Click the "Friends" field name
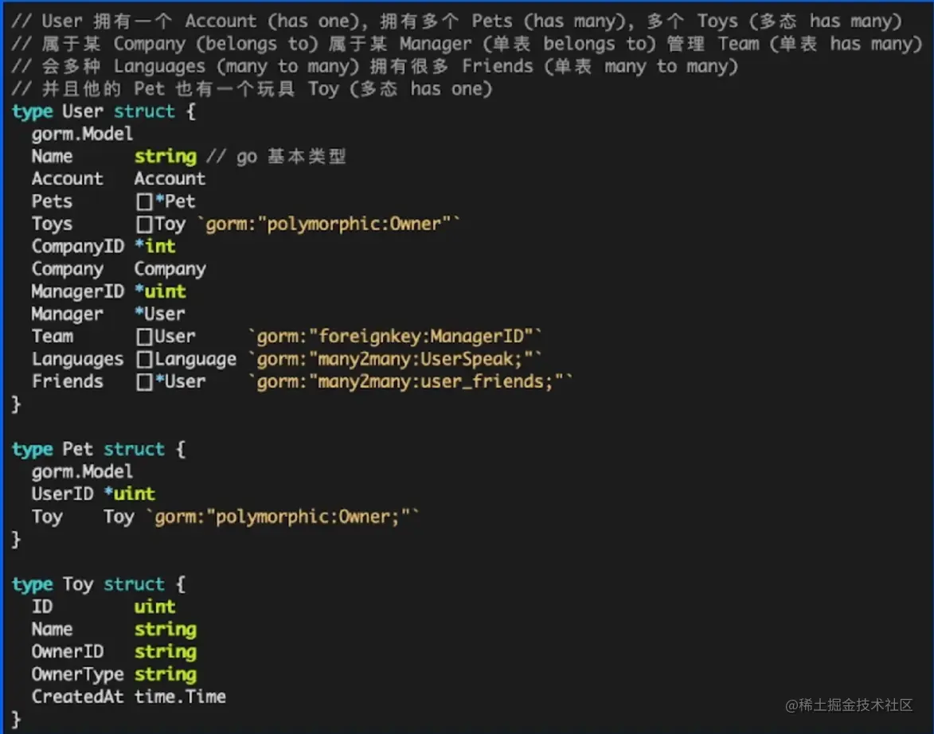This screenshot has height=734, width=934. tap(68, 382)
